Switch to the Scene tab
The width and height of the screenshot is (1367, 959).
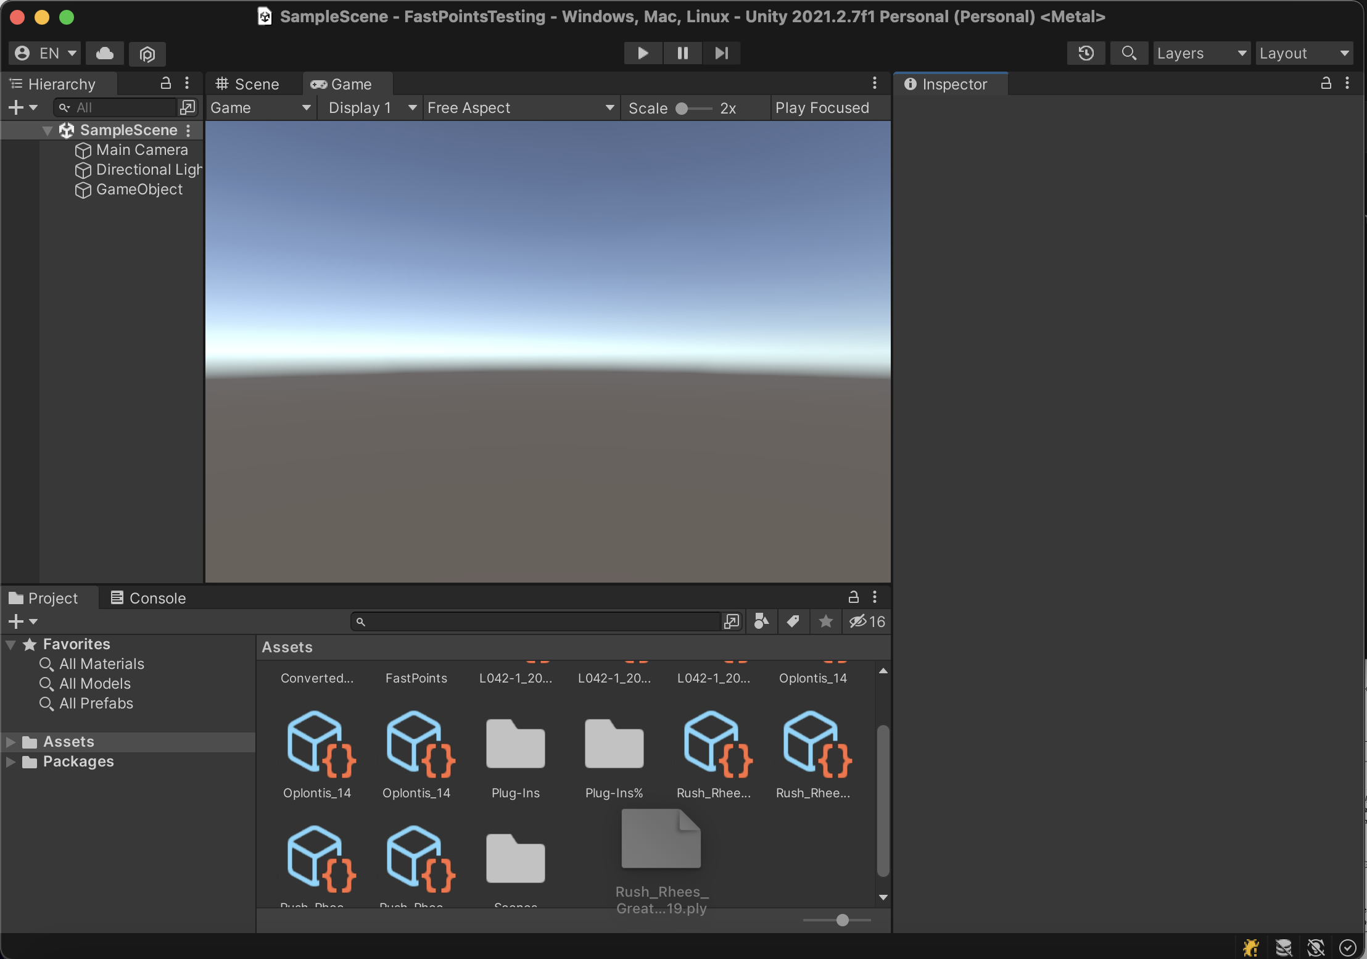pyautogui.click(x=248, y=84)
